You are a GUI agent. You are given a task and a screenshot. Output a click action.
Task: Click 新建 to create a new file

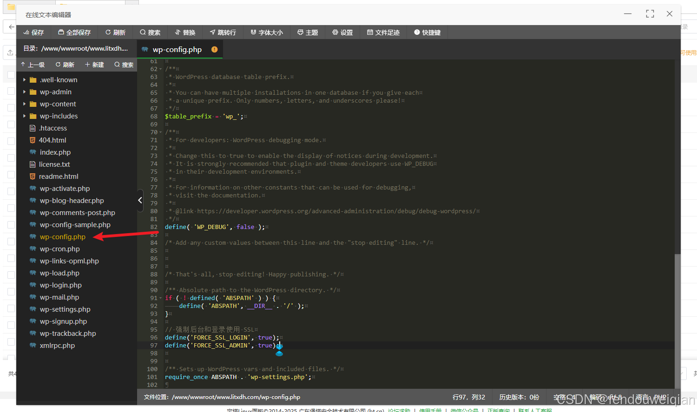pyautogui.click(x=94, y=65)
